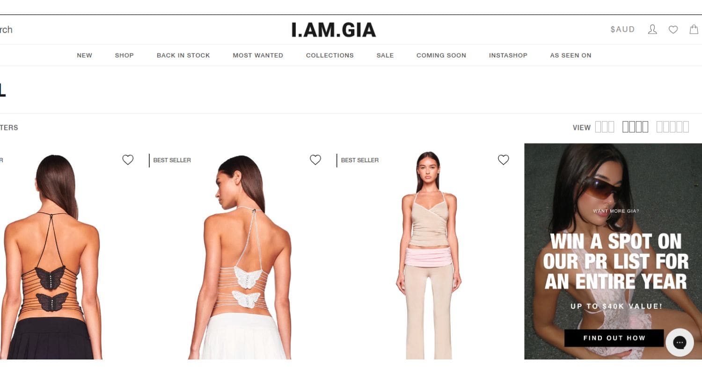Open the chat support bubble icon
Viewport: 702px width, 374px height.
(680, 342)
